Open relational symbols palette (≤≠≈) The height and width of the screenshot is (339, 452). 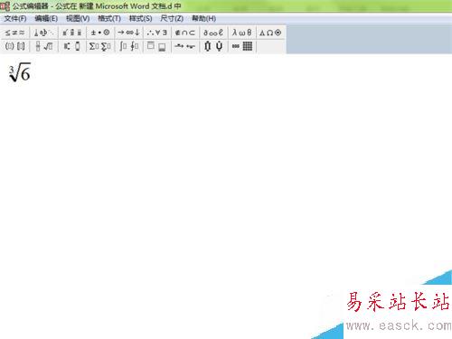15,33
